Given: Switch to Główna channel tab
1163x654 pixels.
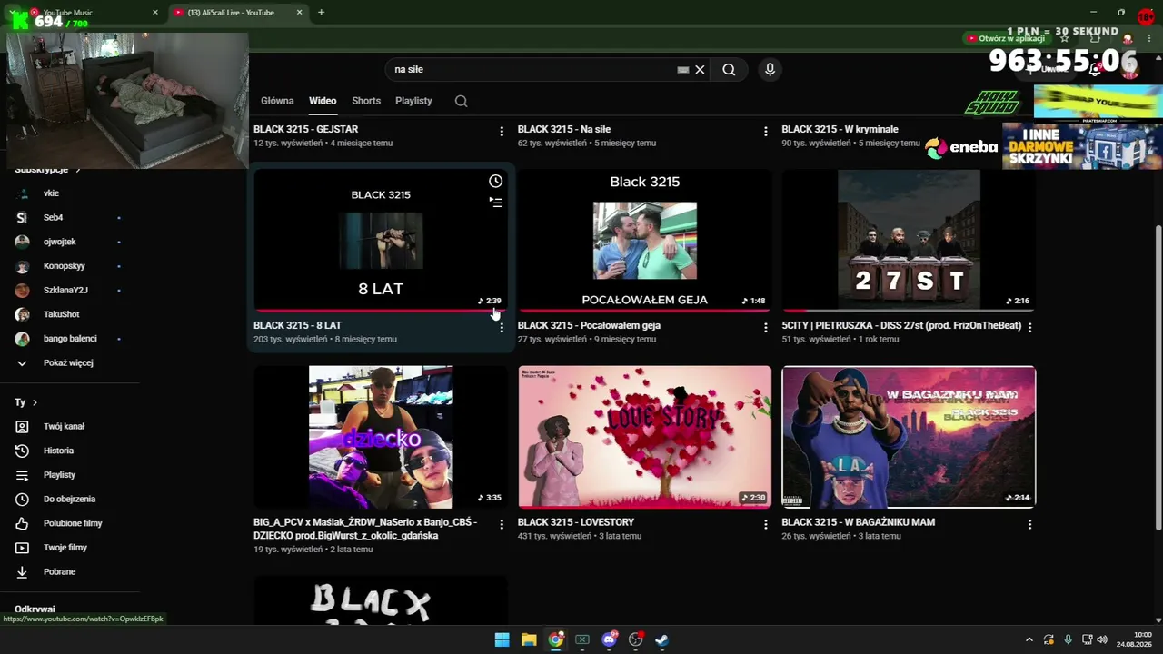Looking at the screenshot, I should tap(277, 101).
